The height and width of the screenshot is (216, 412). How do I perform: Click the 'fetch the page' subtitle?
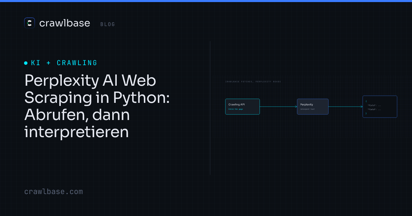point(236,109)
